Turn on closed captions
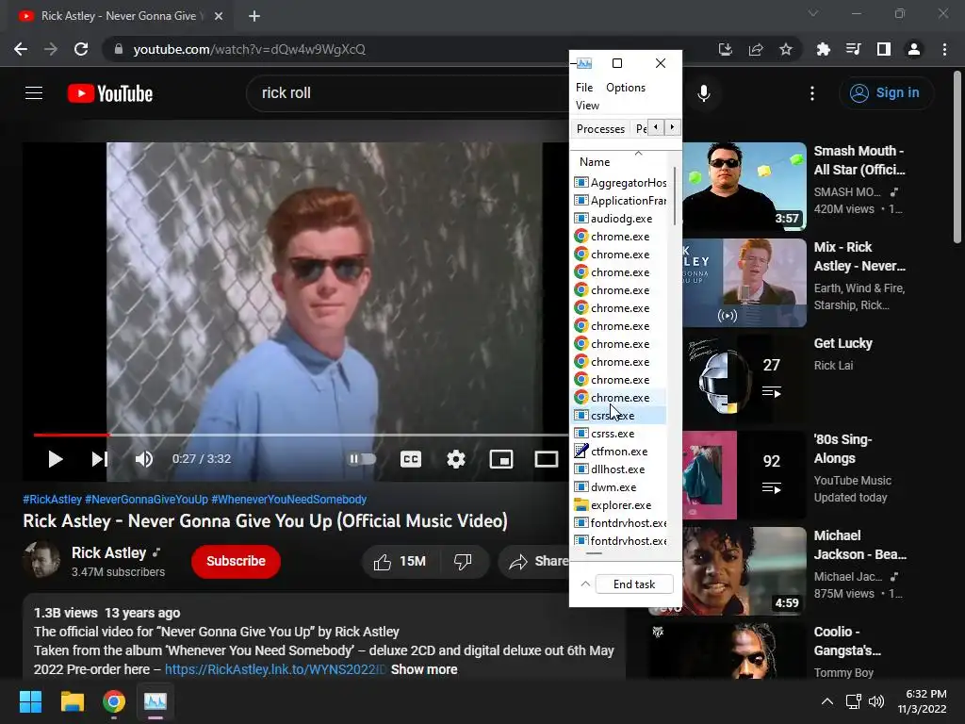The image size is (965, 724). click(x=411, y=459)
